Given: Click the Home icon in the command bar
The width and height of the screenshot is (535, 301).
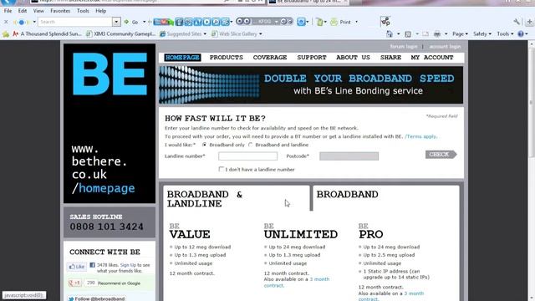Looking at the screenshot, I should click(x=390, y=33).
